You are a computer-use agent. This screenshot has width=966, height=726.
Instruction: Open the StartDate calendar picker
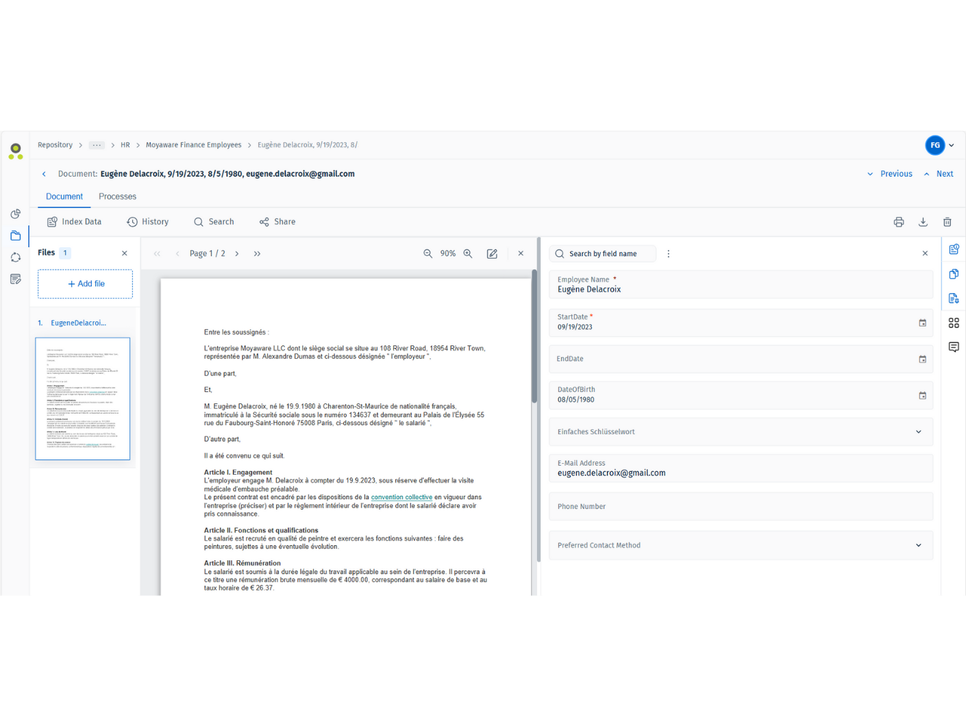923,322
